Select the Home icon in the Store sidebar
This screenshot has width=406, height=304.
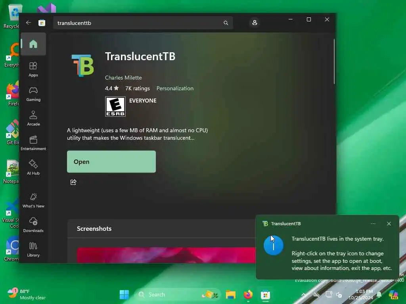point(33,44)
